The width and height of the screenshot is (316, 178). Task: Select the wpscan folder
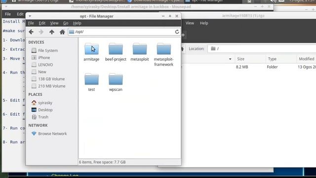coord(116,83)
